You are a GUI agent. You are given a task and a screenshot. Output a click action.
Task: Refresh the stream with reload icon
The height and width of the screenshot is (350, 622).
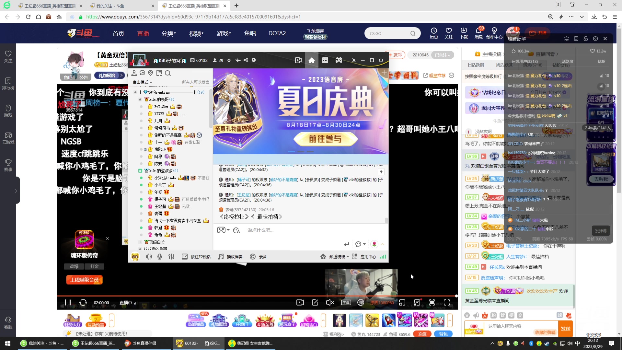coord(83,302)
